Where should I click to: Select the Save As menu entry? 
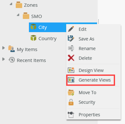coord(94,39)
